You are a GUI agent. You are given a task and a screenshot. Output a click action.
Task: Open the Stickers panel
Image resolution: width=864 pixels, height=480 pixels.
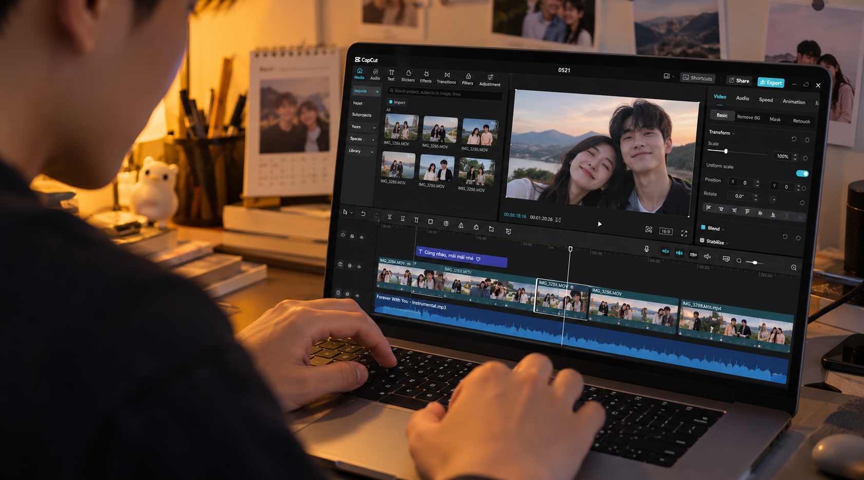[408, 76]
